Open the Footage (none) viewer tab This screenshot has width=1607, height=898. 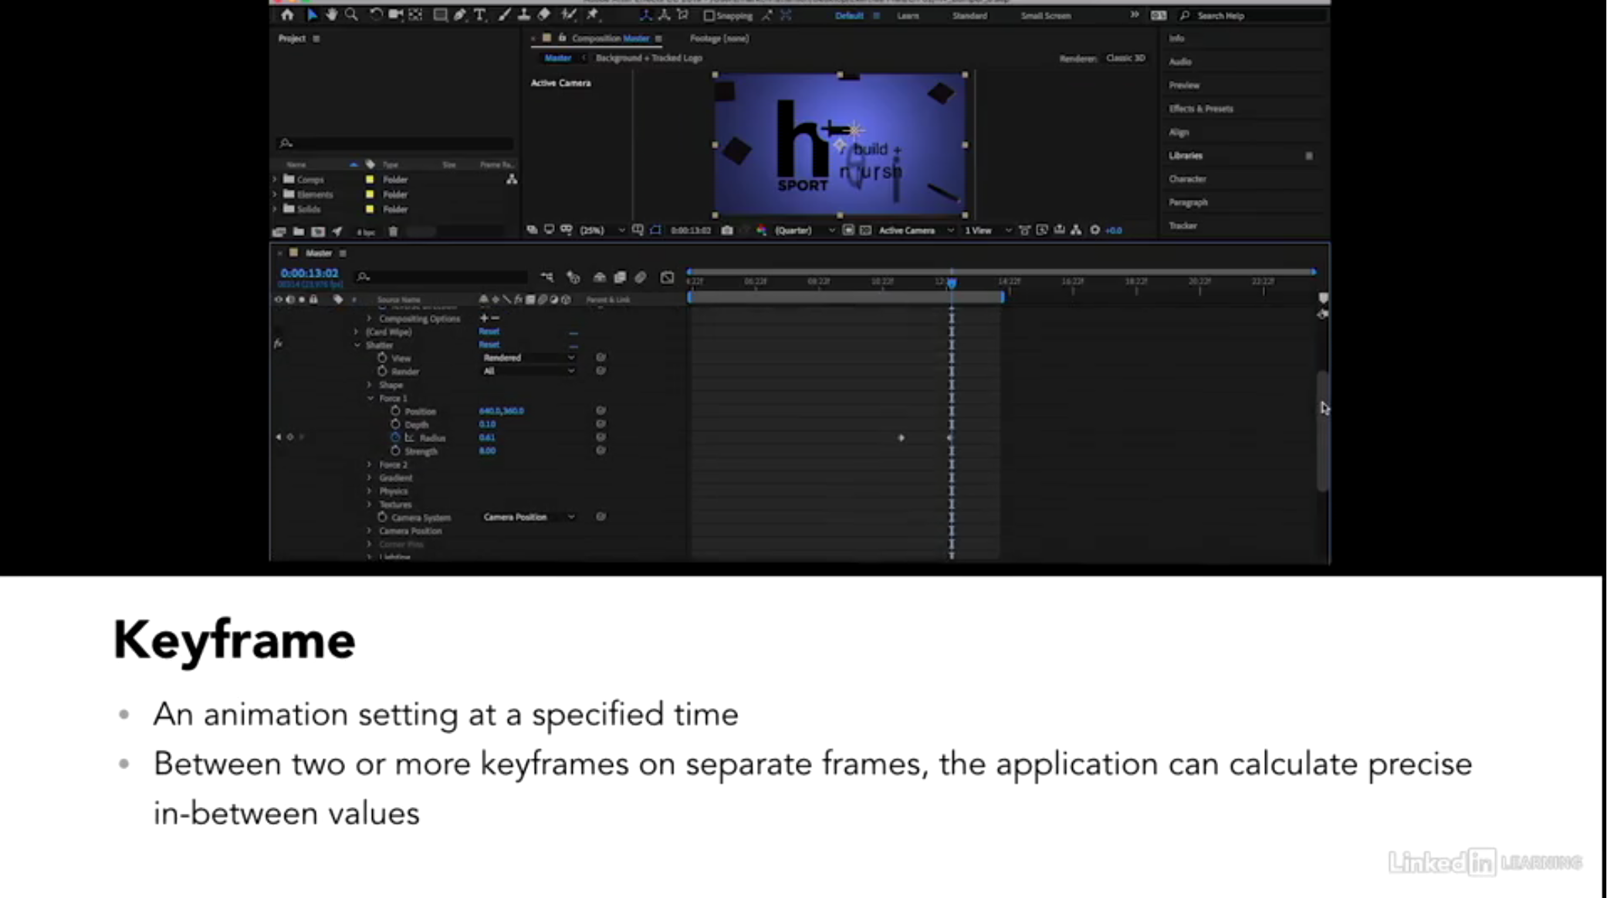(716, 39)
